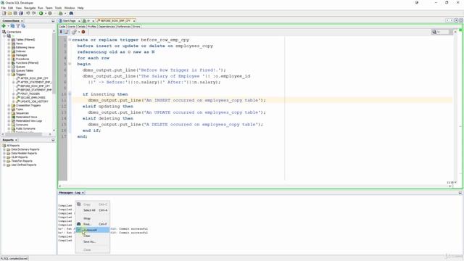Open the New Connection dropdown arrow

click(x=8, y=26)
